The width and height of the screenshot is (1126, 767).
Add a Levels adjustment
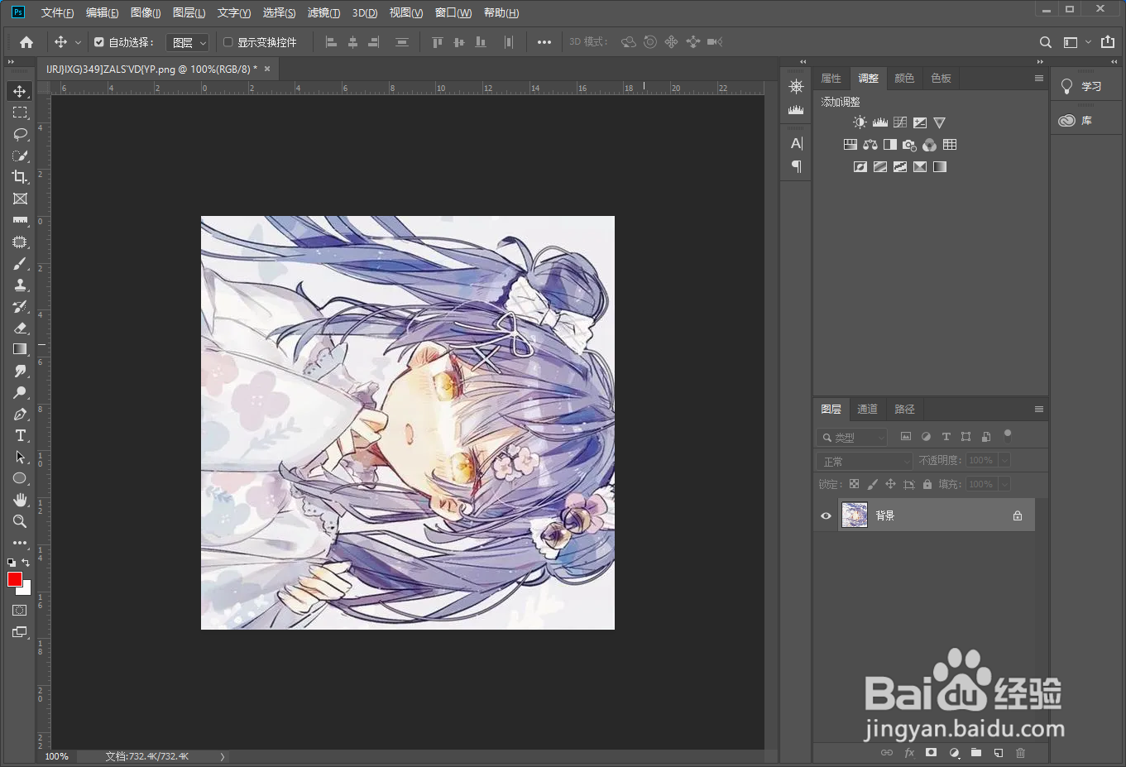(880, 122)
